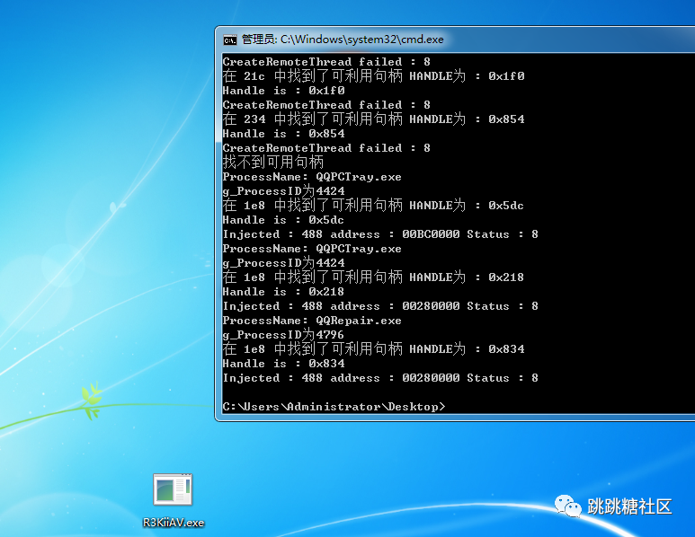695x537 pixels.
Task: Click the 'Handle is : 0x218' line
Action: pyautogui.click(x=283, y=292)
